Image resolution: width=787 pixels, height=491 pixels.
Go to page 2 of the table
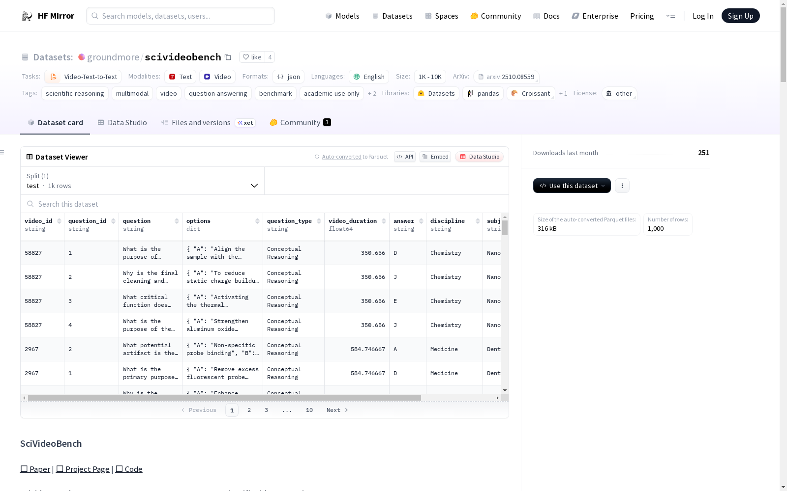click(249, 410)
